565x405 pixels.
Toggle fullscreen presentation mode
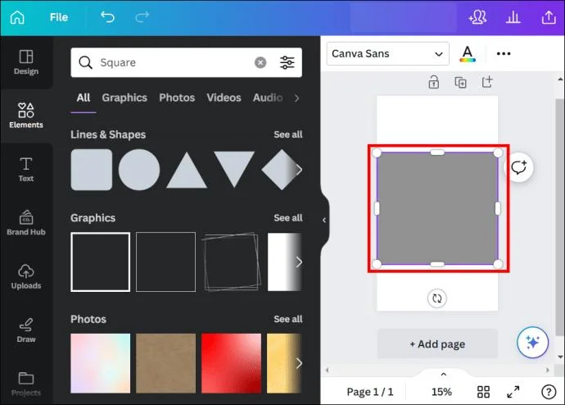tap(513, 392)
